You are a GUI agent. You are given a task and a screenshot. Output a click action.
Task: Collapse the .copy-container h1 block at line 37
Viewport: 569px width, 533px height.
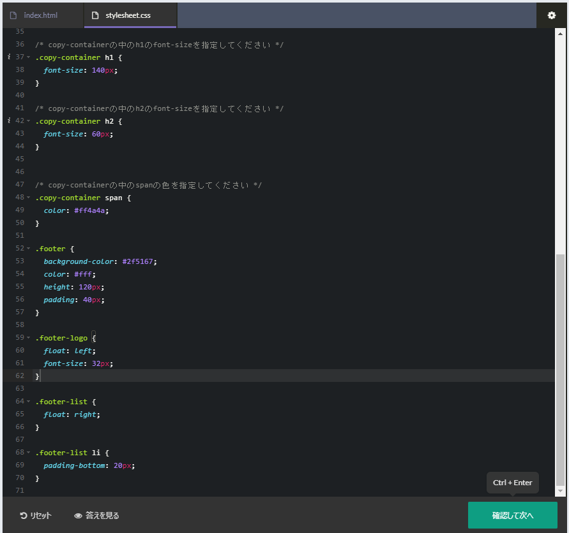click(28, 57)
